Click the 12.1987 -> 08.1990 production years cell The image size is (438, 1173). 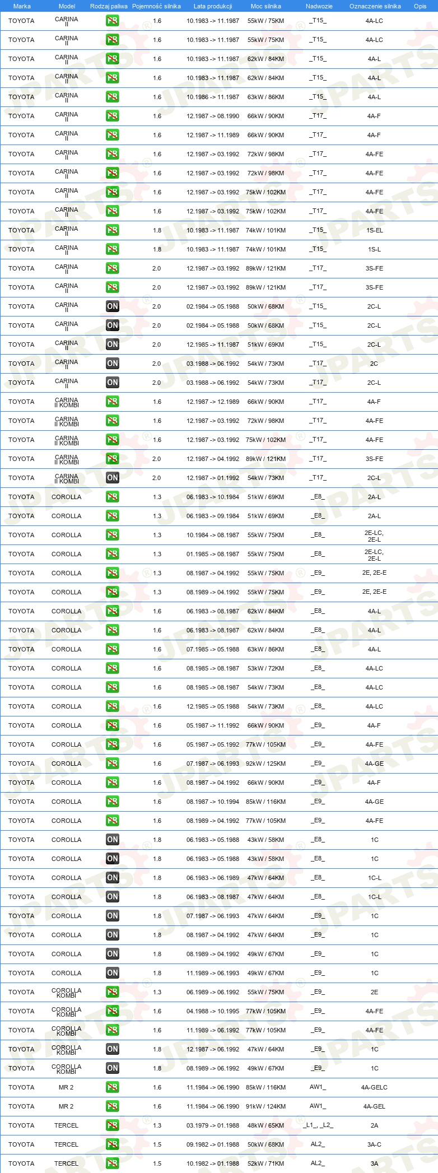(213, 116)
